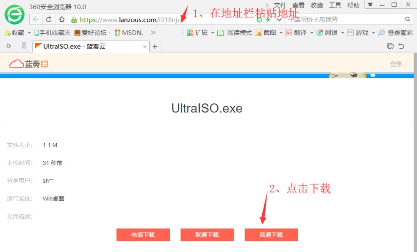The height and width of the screenshot is (252, 417).
Task: Click the system value Win桌面
Action: tap(53, 199)
